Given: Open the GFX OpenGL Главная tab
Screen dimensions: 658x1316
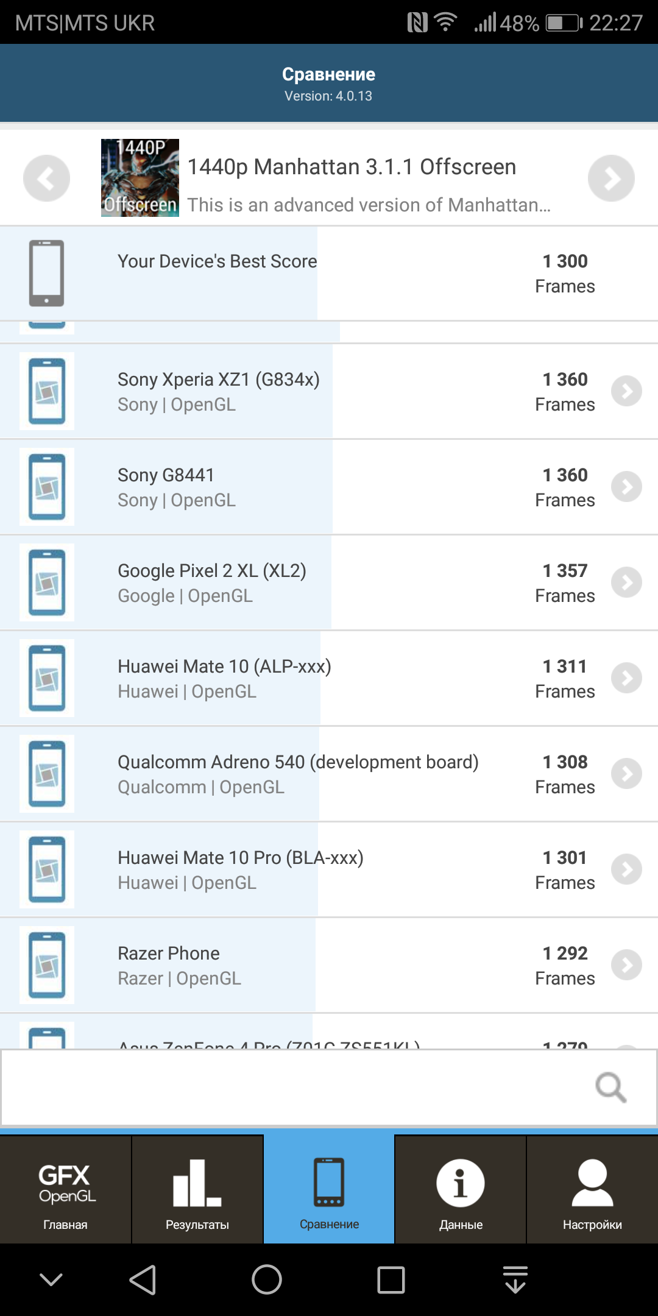Looking at the screenshot, I should click(65, 1189).
